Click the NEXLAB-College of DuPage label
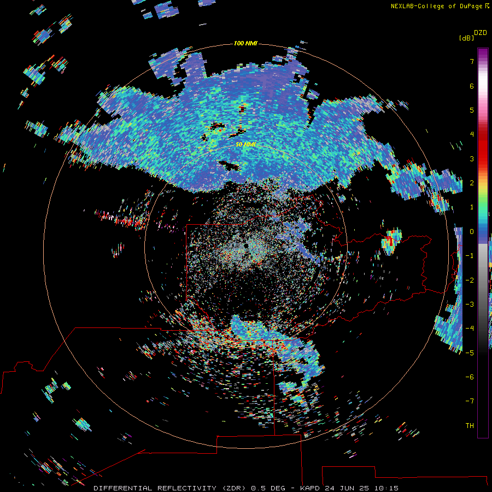 (x=440, y=6)
